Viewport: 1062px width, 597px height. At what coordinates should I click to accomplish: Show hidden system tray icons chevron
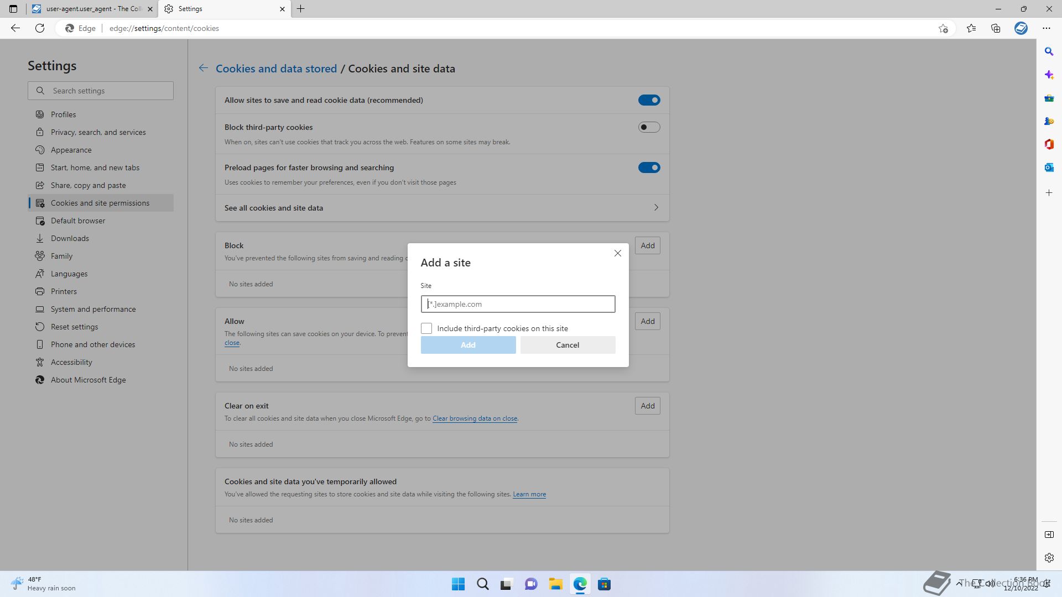[x=959, y=584]
